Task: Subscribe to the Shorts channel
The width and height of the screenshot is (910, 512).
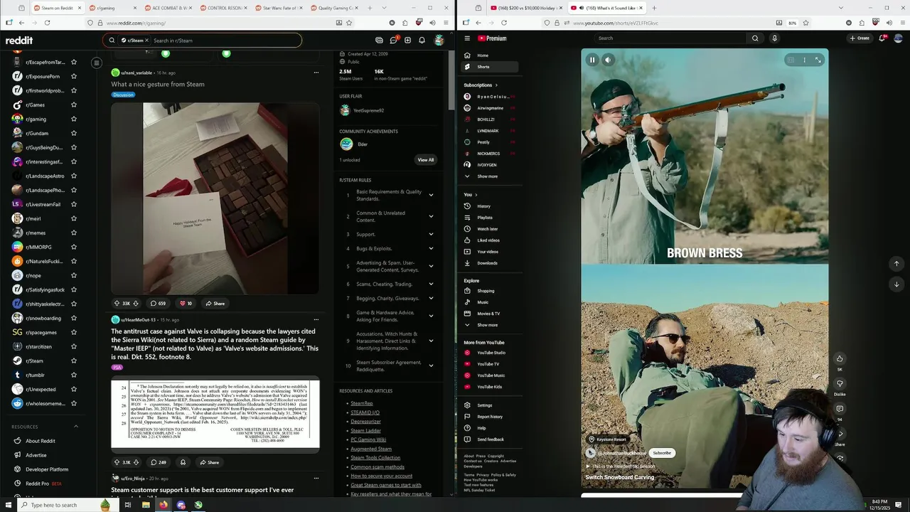Action: [662, 453]
